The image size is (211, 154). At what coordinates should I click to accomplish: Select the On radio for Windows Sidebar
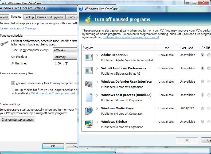point(202,122)
